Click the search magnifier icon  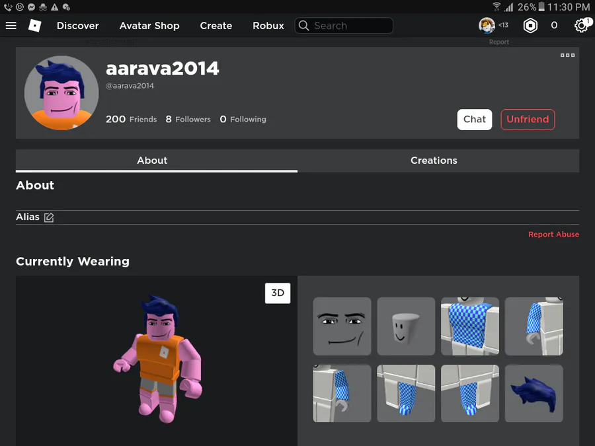pyautogui.click(x=303, y=25)
